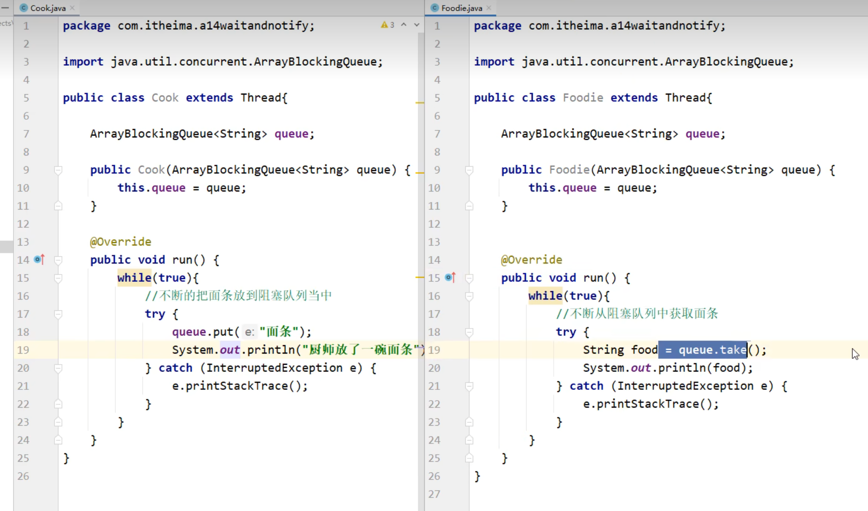Close the Foodie.java tab
This screenshot has height=511, width=868.
(489, 8)
